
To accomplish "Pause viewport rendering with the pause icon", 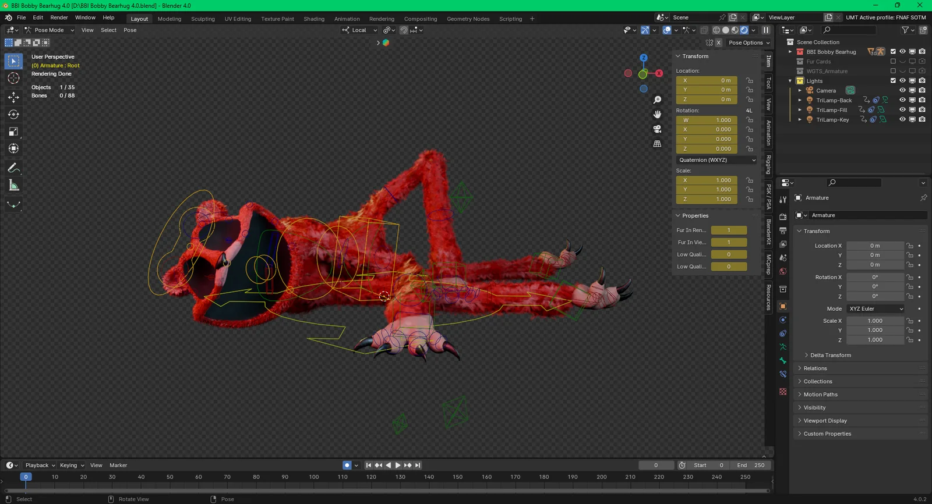I will click(x=766, y=30).
